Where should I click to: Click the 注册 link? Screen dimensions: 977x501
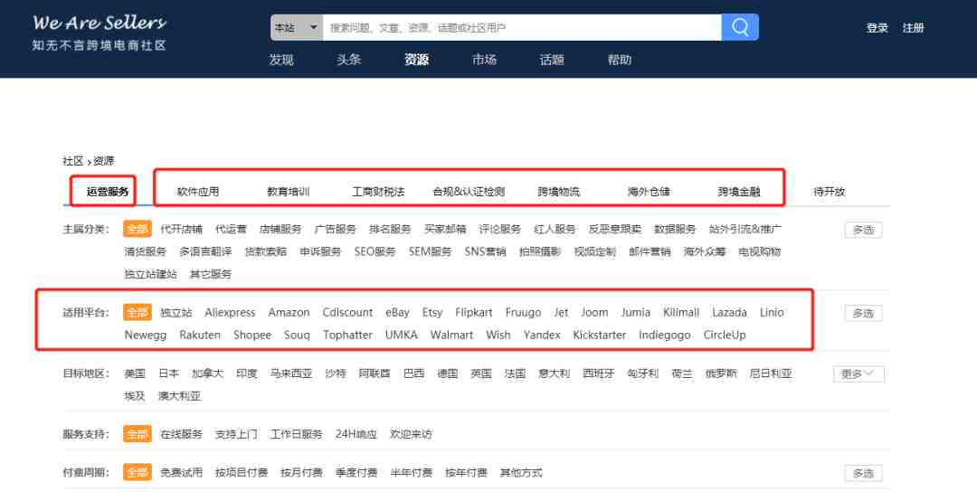click(x=913, y=28)
